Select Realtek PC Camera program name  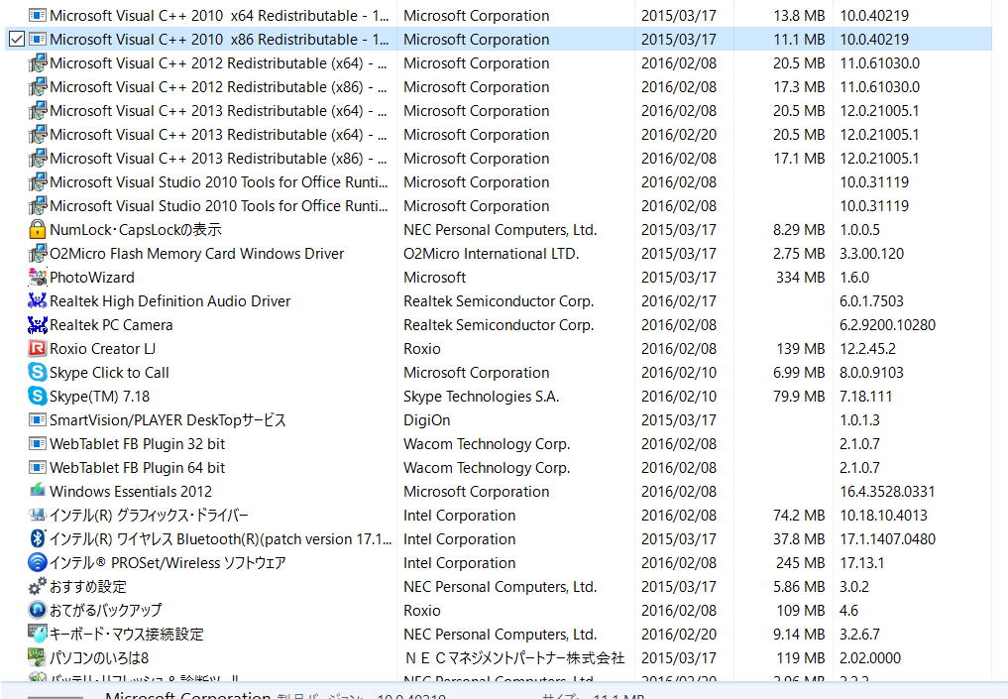click(x=111, y=325)
